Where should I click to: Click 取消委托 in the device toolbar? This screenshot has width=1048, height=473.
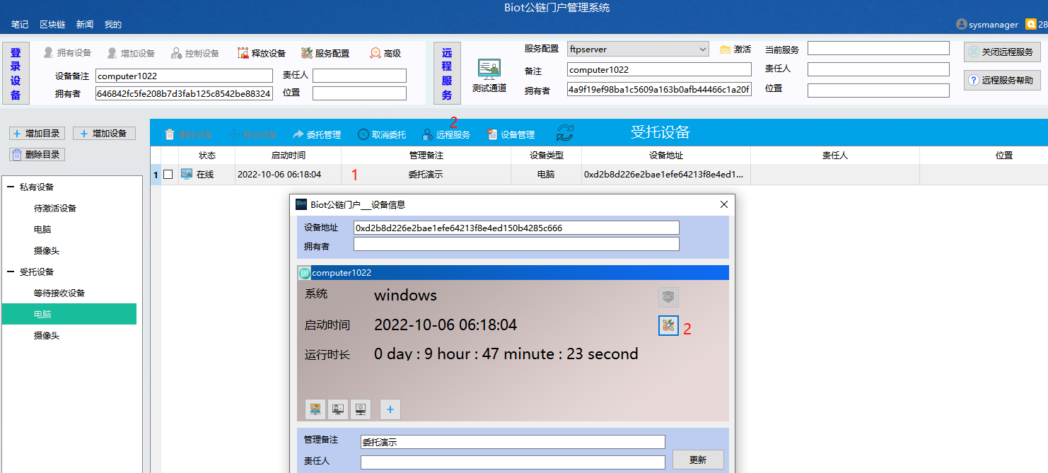(381, 134)
